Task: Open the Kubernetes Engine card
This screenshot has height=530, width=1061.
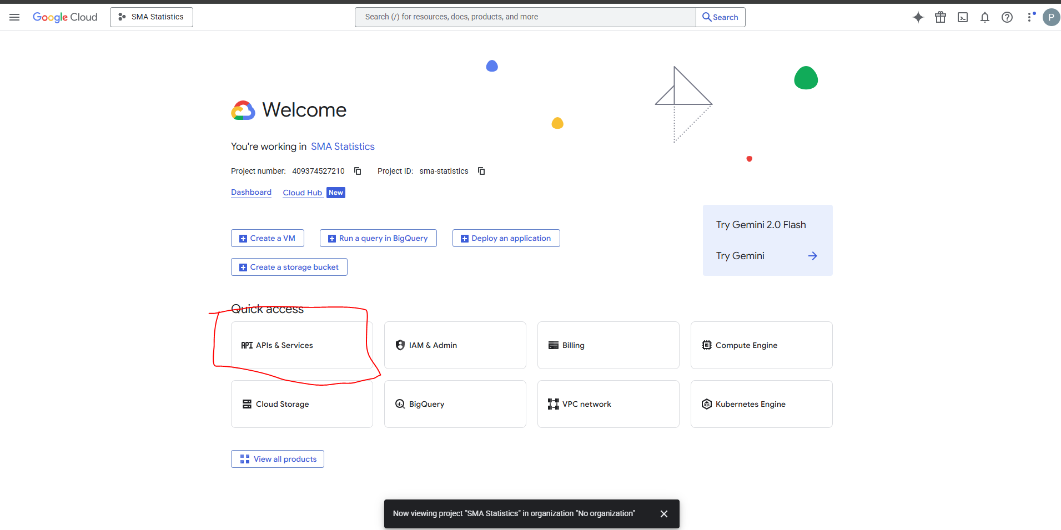Action: pos(762,404)
